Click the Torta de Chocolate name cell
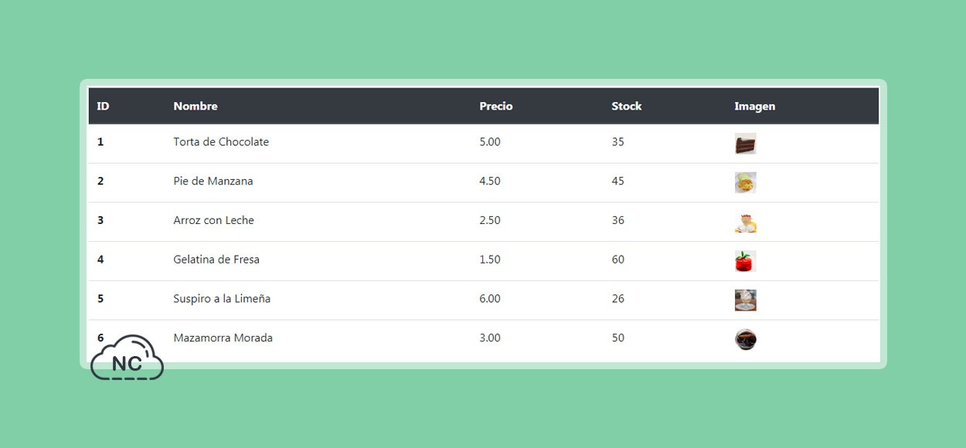 pos(221,142)
